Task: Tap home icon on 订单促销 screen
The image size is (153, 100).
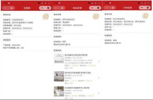Action: point(113,7)
